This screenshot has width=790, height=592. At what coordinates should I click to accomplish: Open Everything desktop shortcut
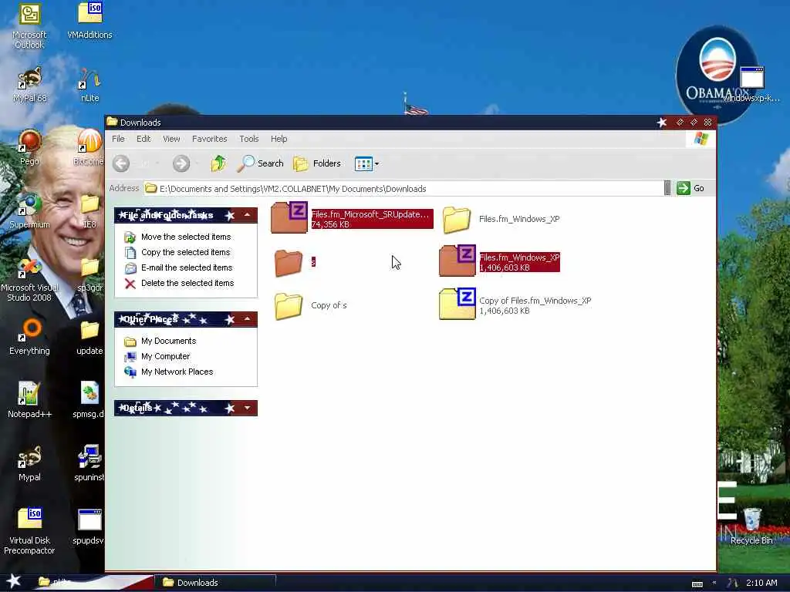(x=29, y=338)
